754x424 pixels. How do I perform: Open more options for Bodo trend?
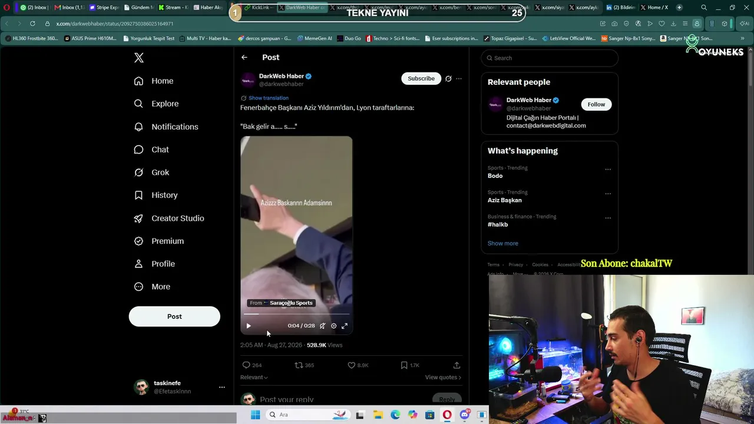(608, 170)
